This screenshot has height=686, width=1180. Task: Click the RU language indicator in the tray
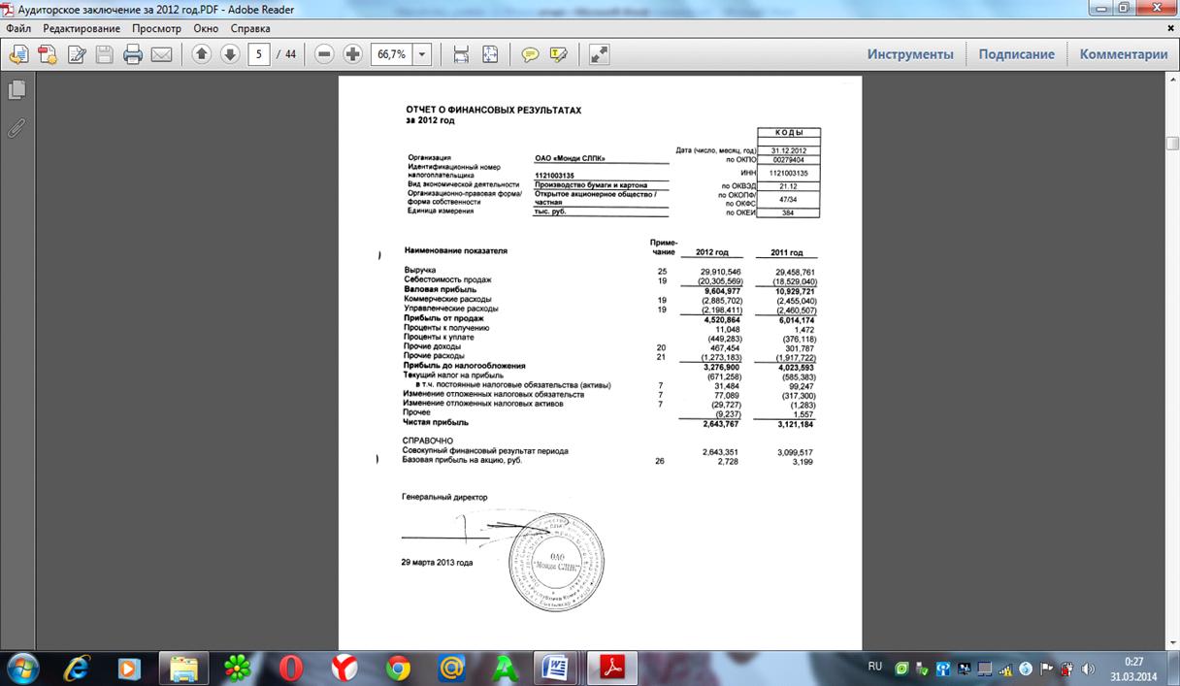click(874, 667)
